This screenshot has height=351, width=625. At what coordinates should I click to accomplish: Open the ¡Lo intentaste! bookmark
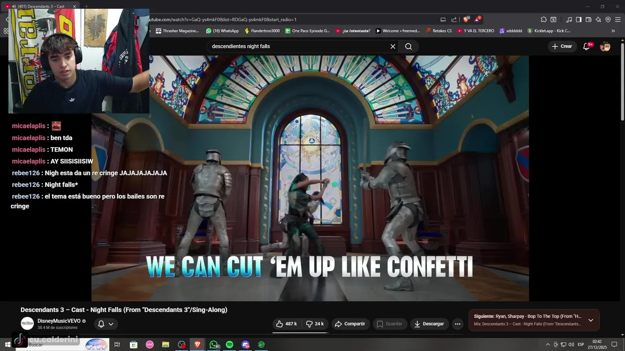point(353,31)
